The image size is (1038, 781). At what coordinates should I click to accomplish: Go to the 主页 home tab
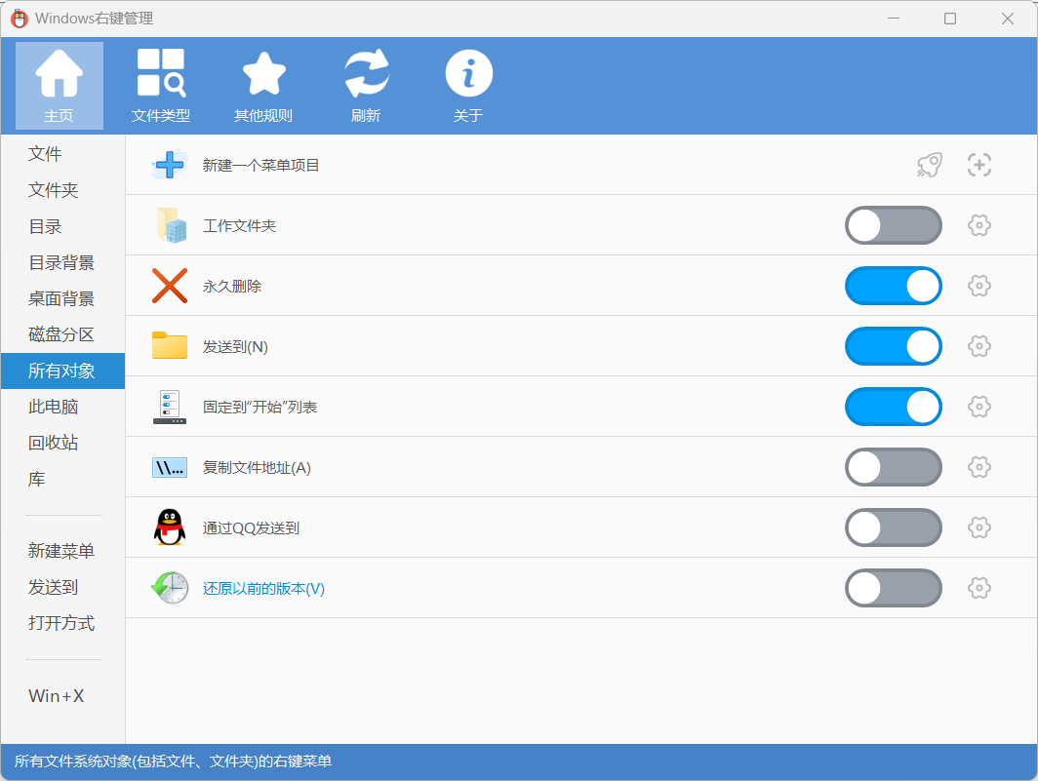coord(60,86)
